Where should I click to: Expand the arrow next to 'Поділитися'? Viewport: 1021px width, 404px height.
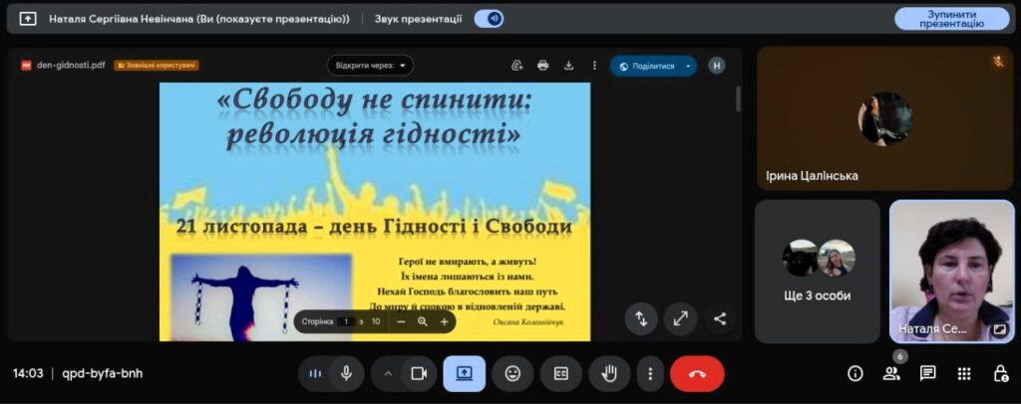pyautogui.click(x=687, y=66)
